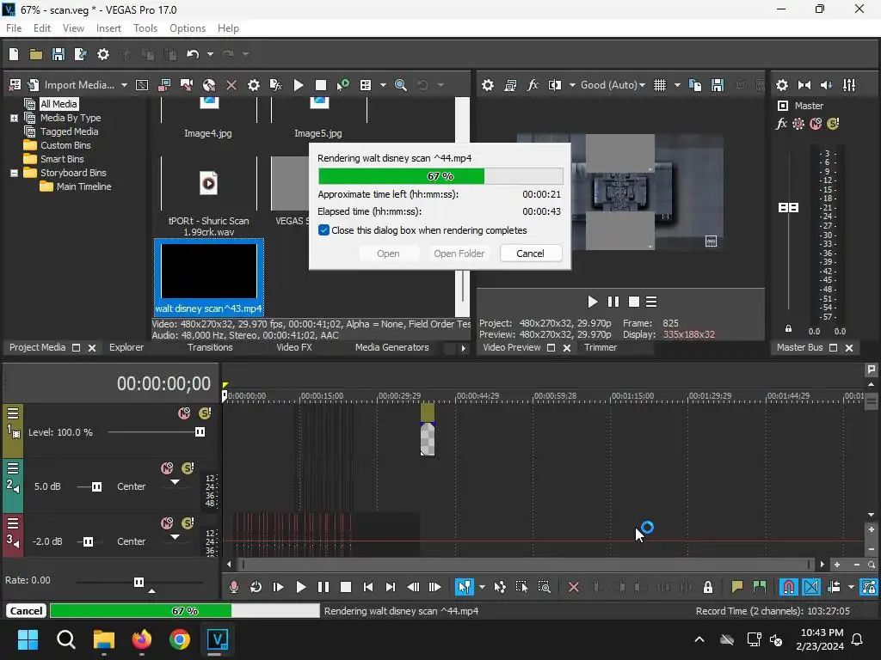Adjust the playback Rate slider
This screenshot has height=660, width=881.
coord(139,582)
